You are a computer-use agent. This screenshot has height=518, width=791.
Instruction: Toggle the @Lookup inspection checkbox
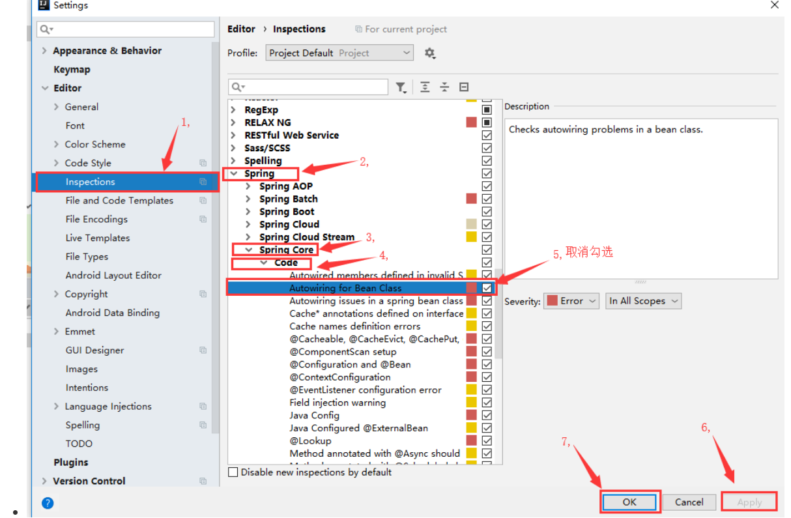pyautogui.click(x=487, y=440)
